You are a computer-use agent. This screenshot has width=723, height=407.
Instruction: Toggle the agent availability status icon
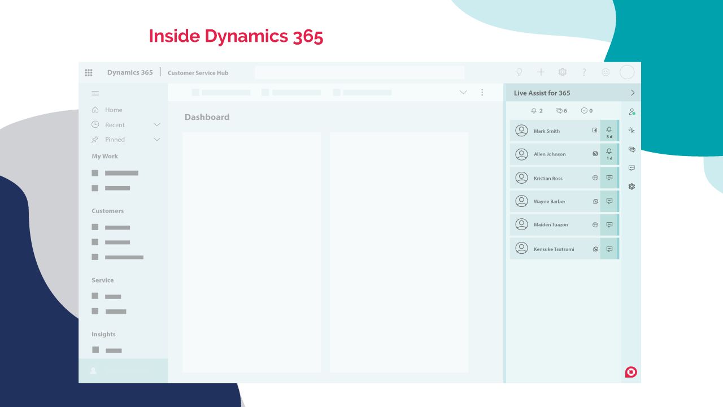pyautogui.click(x=631, y=112)
